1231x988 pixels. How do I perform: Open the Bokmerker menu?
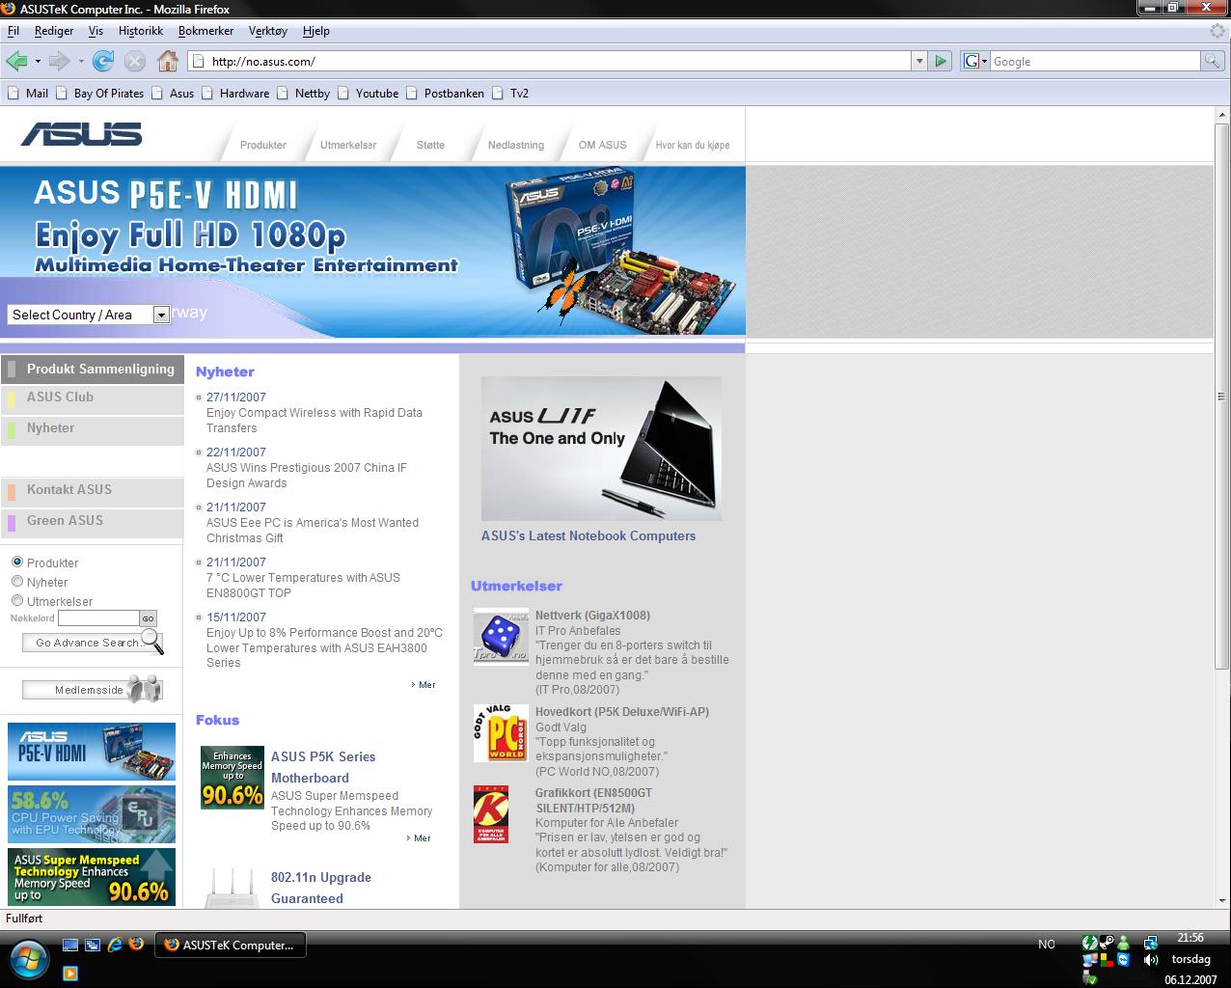[x=205, y=31]
